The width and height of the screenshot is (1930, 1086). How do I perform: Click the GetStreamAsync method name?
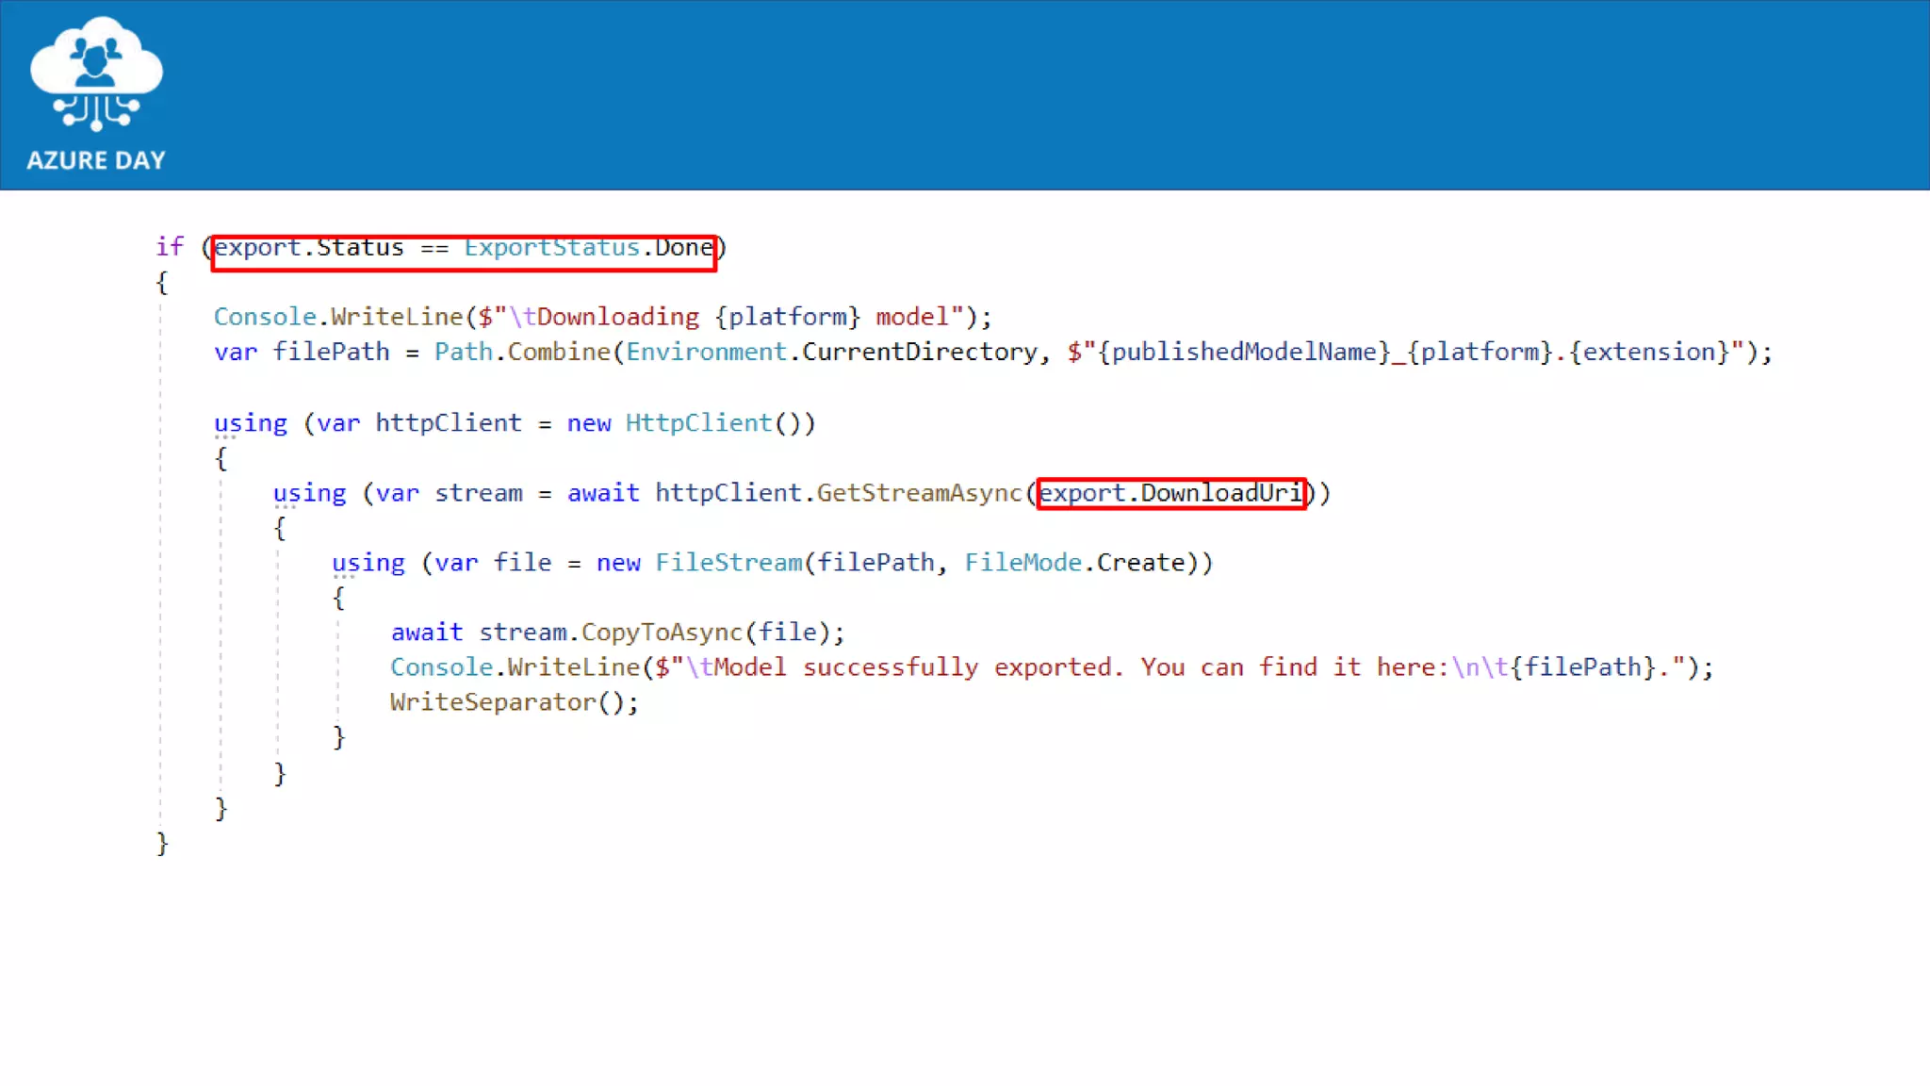click(x=919, y=493)
